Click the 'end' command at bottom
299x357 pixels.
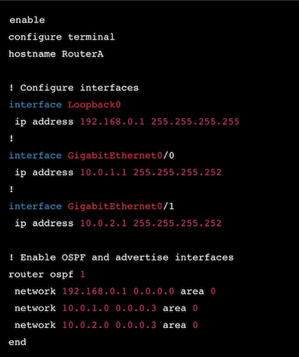click(x=18, y=342)
